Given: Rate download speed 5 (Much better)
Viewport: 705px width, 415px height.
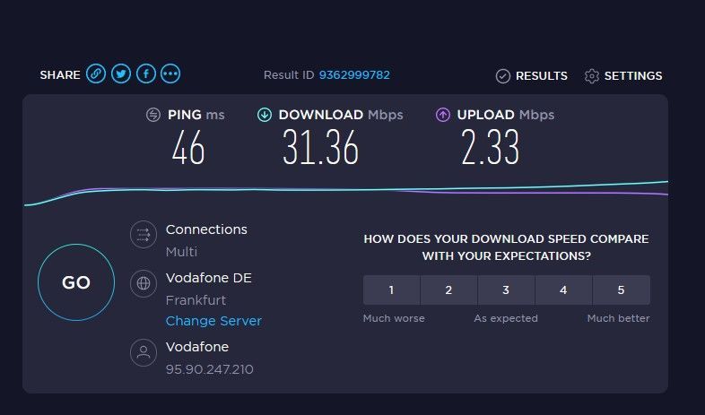Looking at the screenshot, I should (x=621, y=290).
